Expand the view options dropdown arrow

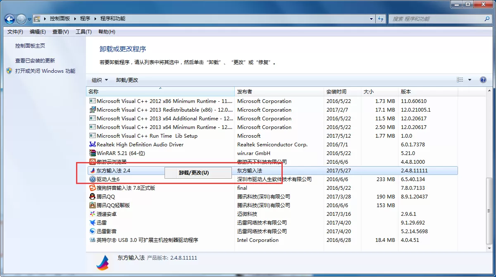coord(470,80)
